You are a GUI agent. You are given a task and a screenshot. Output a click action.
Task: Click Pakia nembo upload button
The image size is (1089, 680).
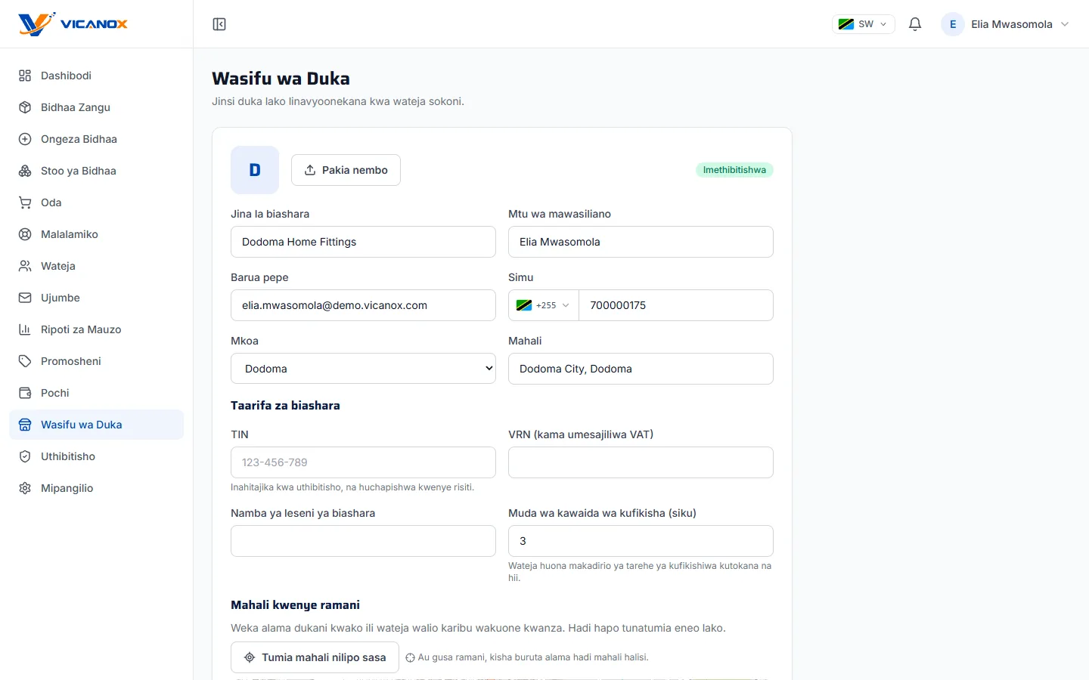(346, 170)
